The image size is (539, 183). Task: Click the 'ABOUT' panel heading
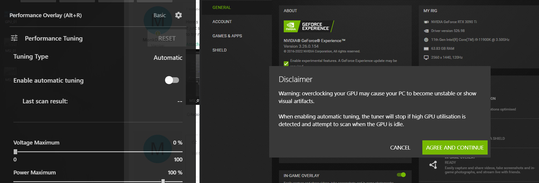point(290,11)
